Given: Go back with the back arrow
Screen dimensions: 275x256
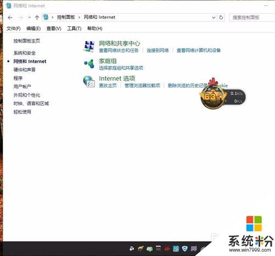Looking at the screenshot, I should click(x=10, y=18).
